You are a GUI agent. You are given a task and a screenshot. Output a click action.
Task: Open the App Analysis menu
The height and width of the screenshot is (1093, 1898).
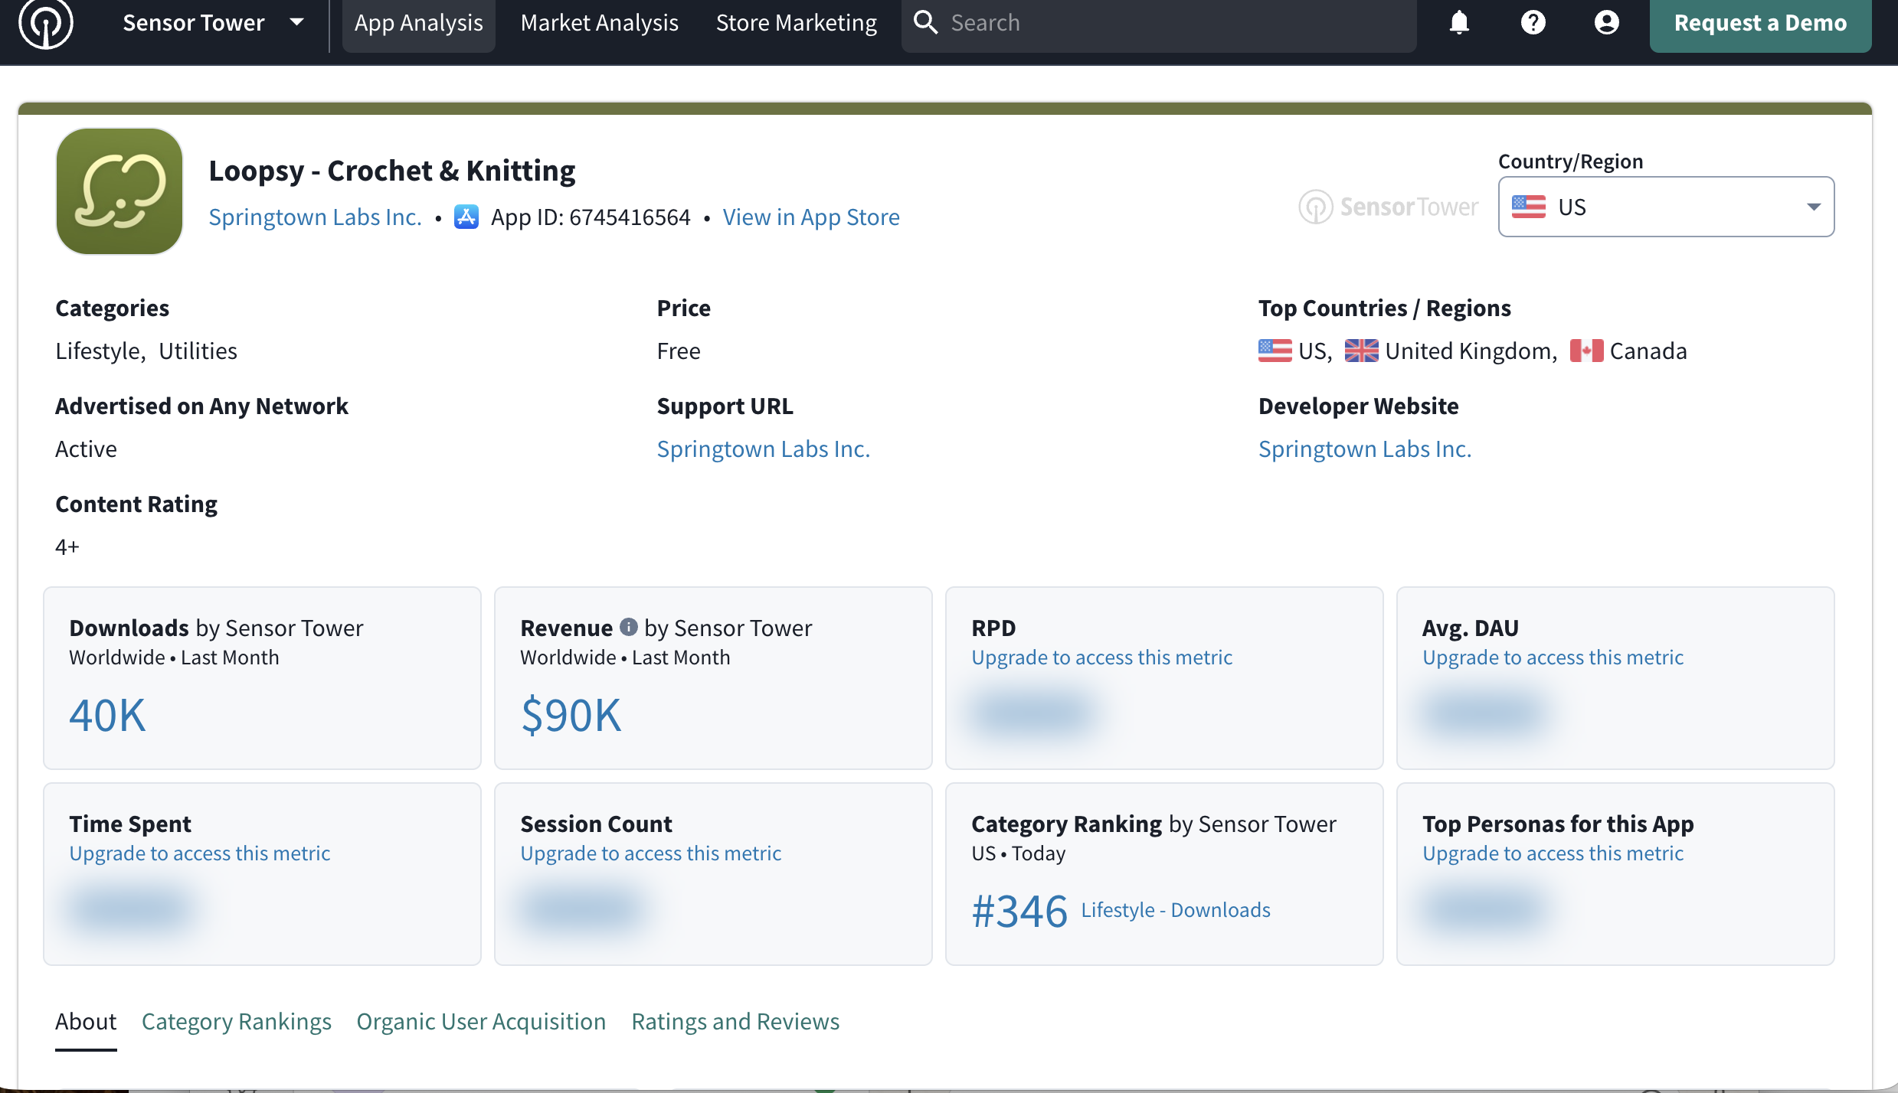(418, 23)
